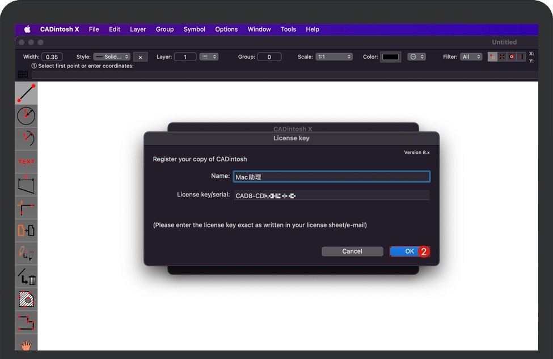The width and height of the screenshot is (553, 359).
Task: Open the CADintosh X application menu
Action: tap(60, 29)
